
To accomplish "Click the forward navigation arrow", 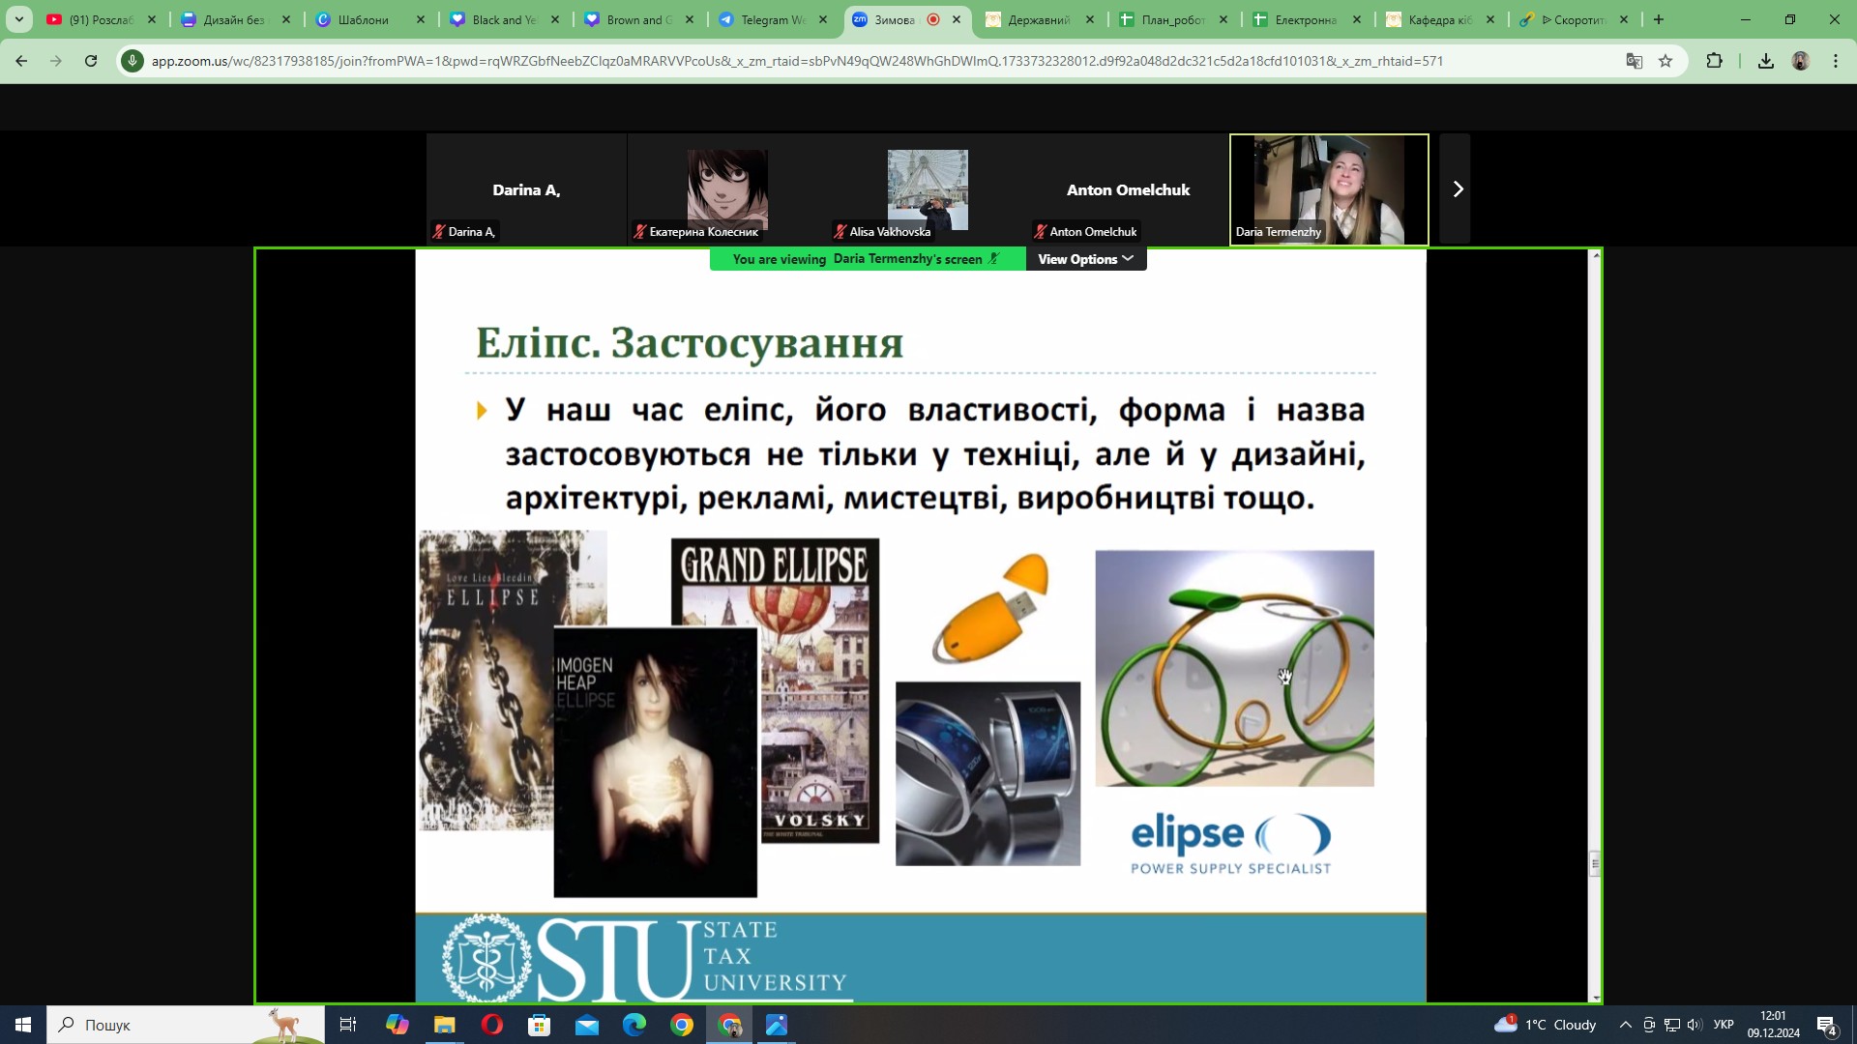I will click(x=56, y=61).
